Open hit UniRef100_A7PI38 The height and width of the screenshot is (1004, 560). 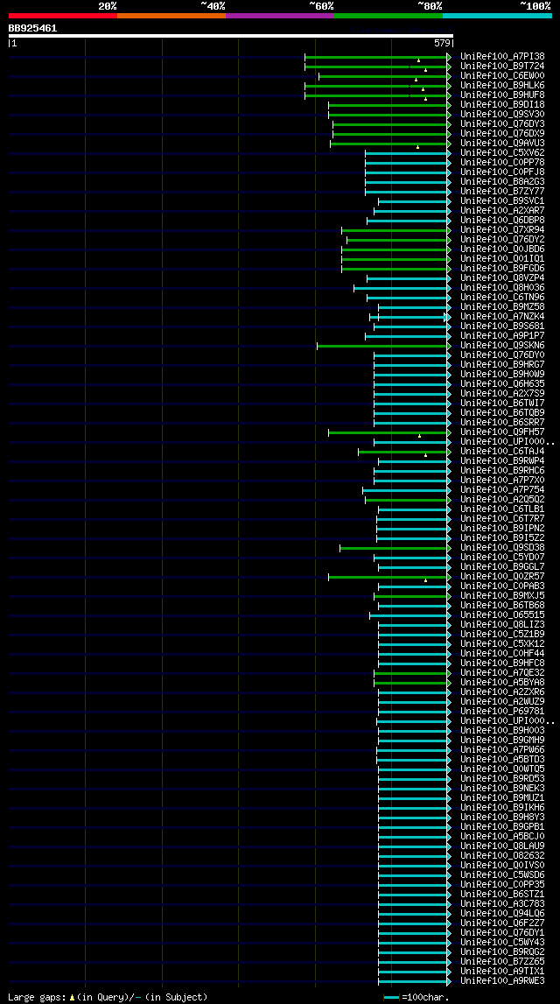502,57
